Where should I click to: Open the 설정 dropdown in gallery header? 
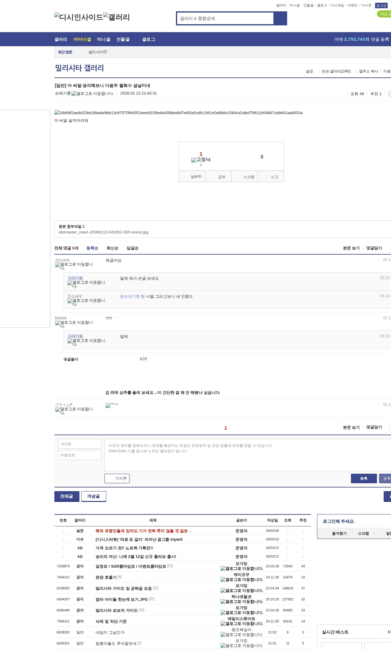pyautogui.click(x=309, y=71)
